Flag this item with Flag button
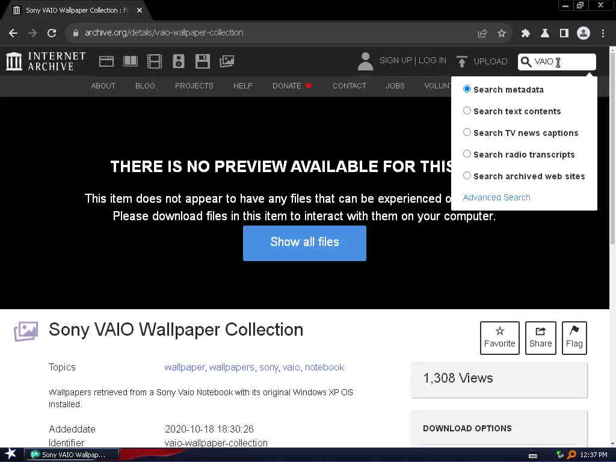616x462 pixels. [x=574, y=338]
